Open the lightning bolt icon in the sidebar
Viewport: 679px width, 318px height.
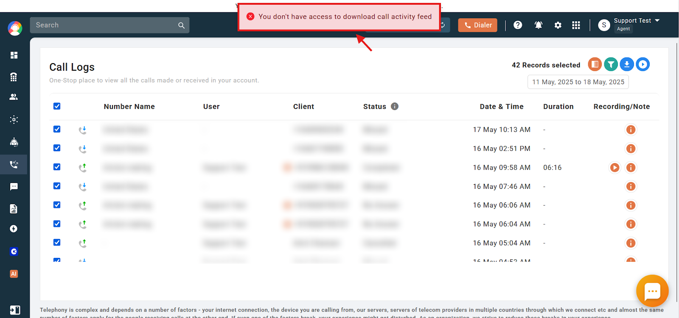tap(14, 229)
